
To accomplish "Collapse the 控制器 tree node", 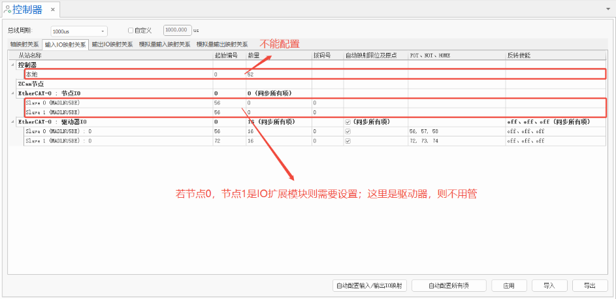I will click(x=12, y=65).
